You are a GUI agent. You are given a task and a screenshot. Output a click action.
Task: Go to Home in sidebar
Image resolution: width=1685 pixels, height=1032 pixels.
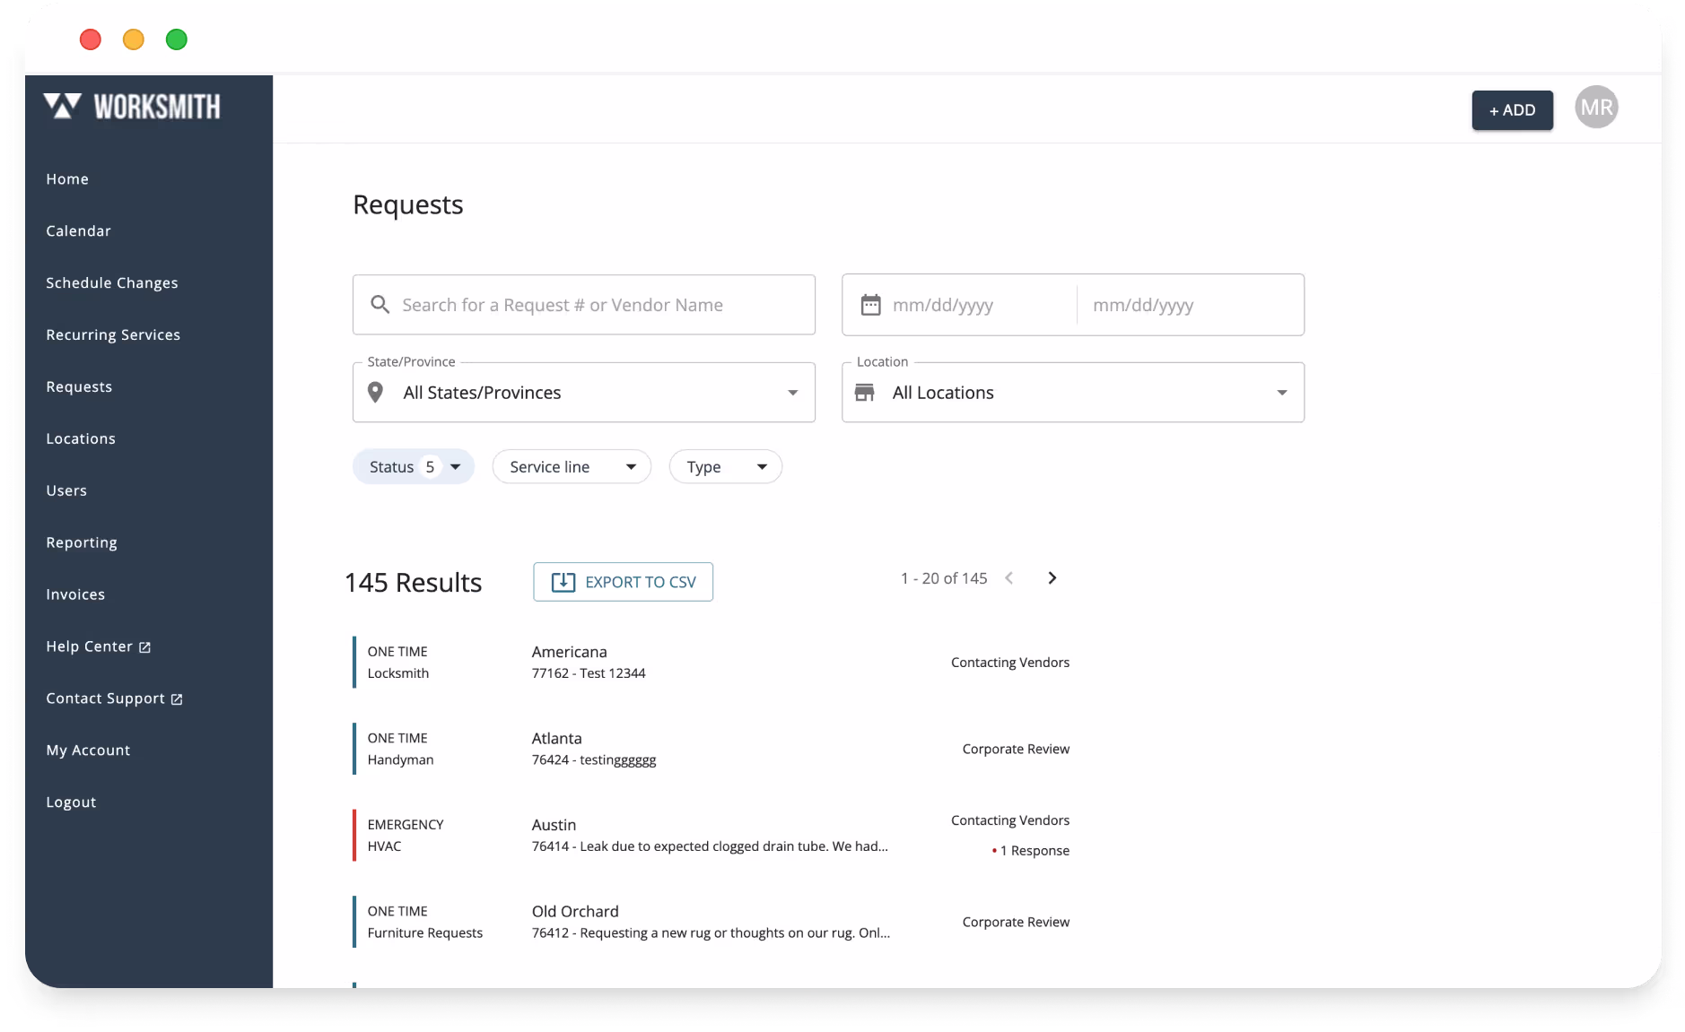pyautogui.click(x=67, y=179)
